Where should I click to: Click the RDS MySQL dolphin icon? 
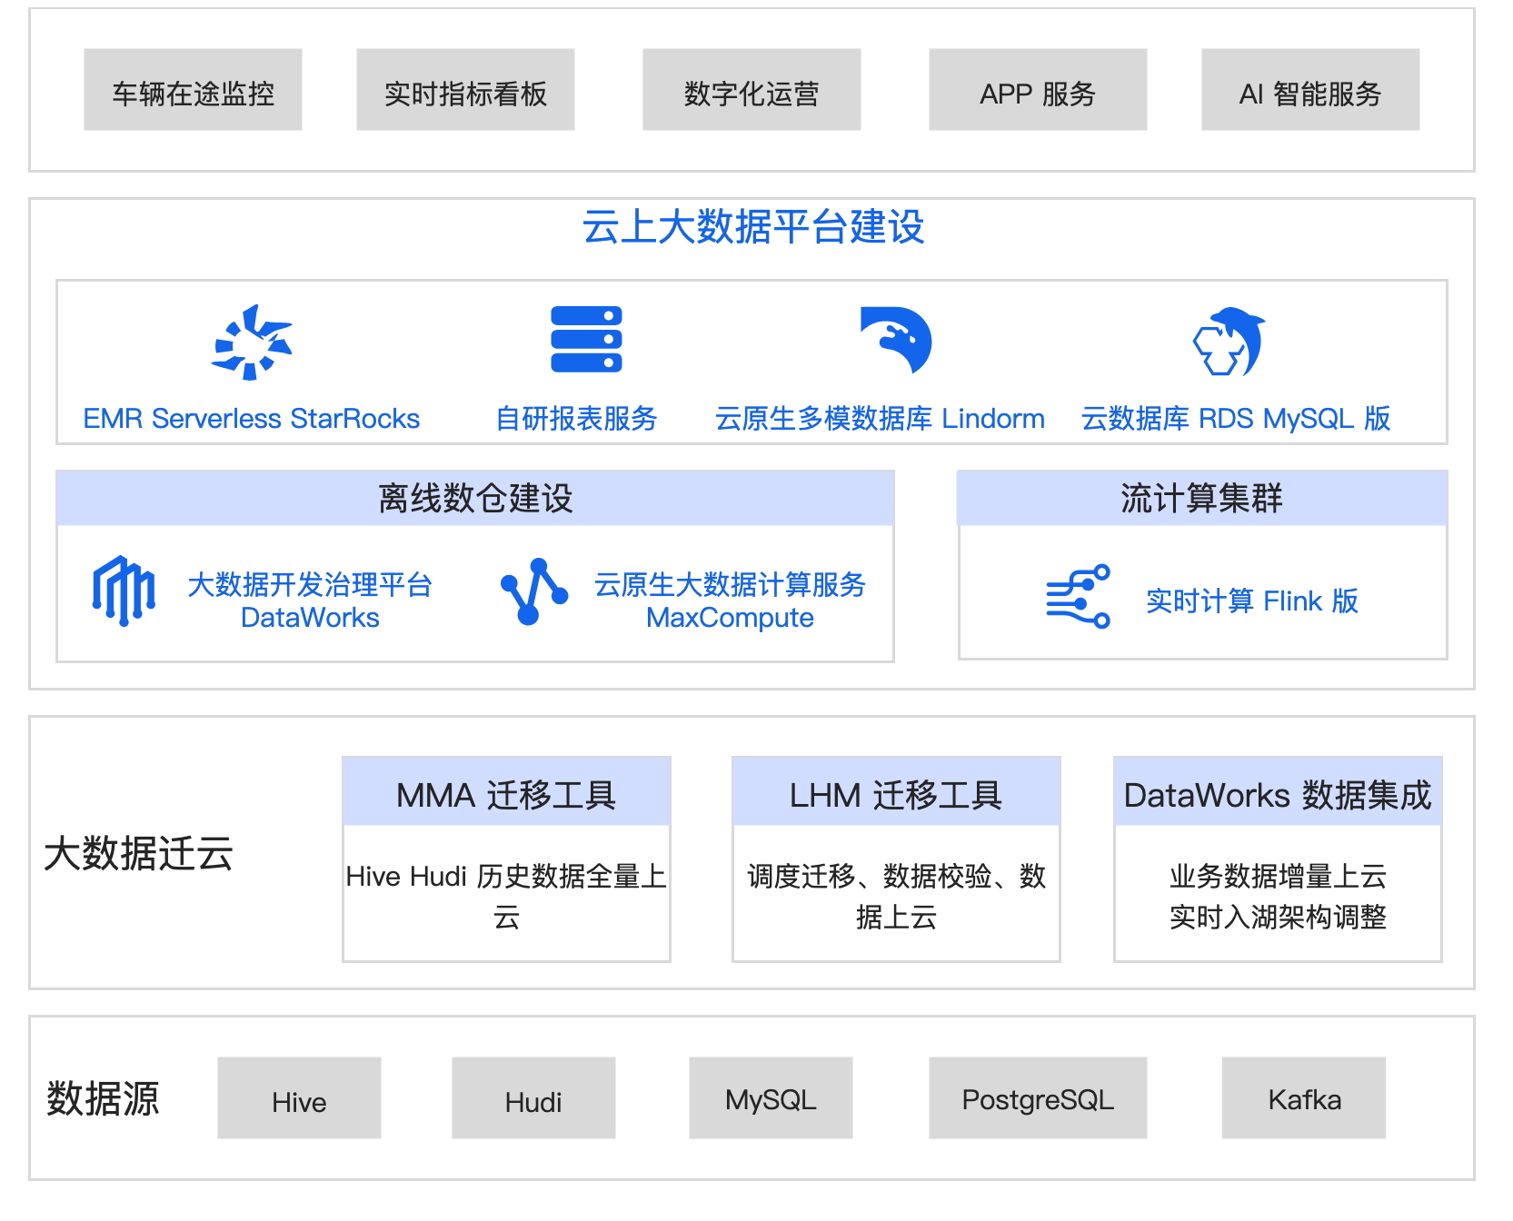coord(1229,342)
